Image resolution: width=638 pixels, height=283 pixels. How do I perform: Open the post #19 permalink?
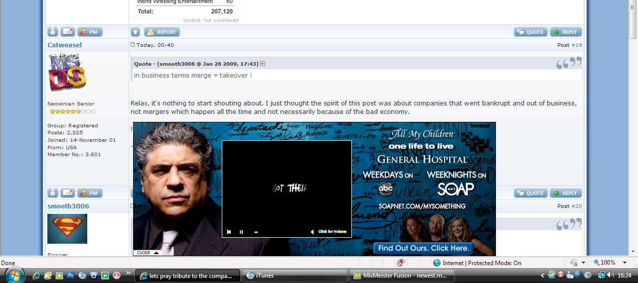pyautogui.click(x=577, y=45)
